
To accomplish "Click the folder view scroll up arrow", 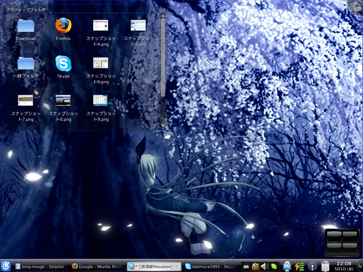I will (163, 16).
